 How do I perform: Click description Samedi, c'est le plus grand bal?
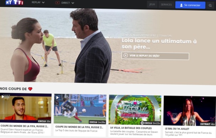point(188,134)
